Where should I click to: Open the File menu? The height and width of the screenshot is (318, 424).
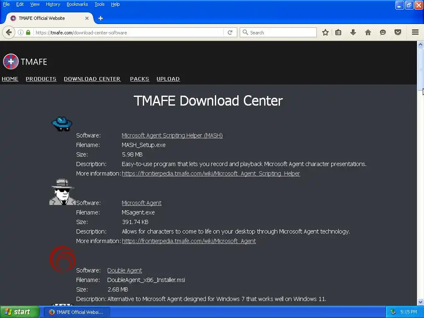[6, 4]
